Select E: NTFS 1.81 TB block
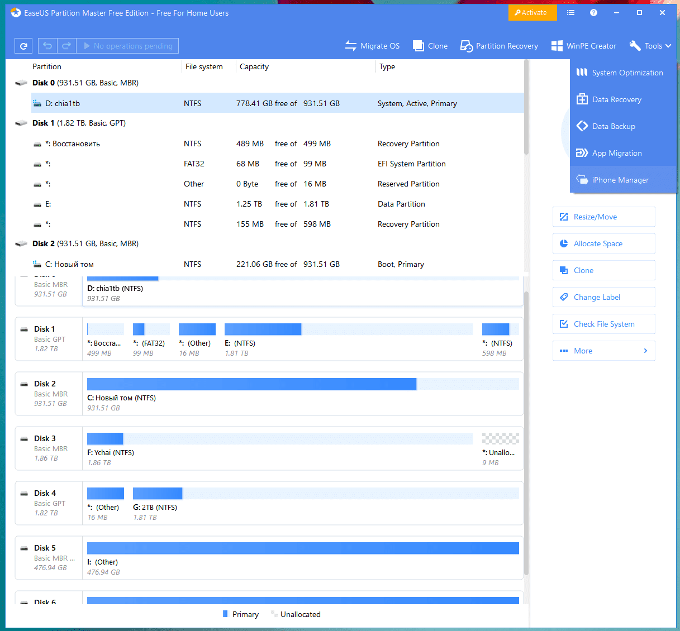 [349, 339]
